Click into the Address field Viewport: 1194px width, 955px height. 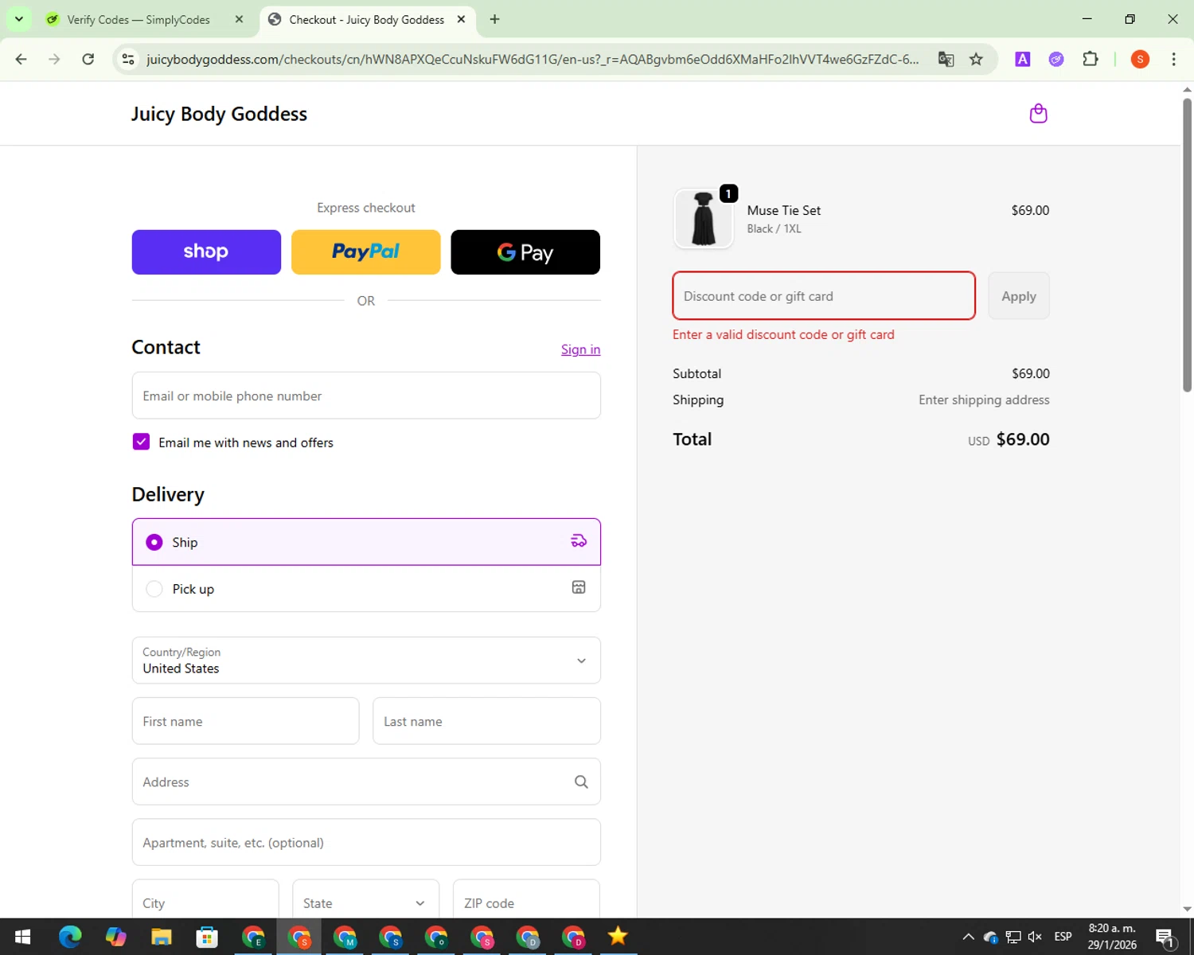(366, 782)
